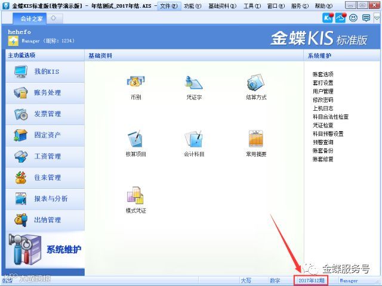Screen dimensions: 382x286
Task: Open 账套备份 link
Action: (x=323, y=151)
